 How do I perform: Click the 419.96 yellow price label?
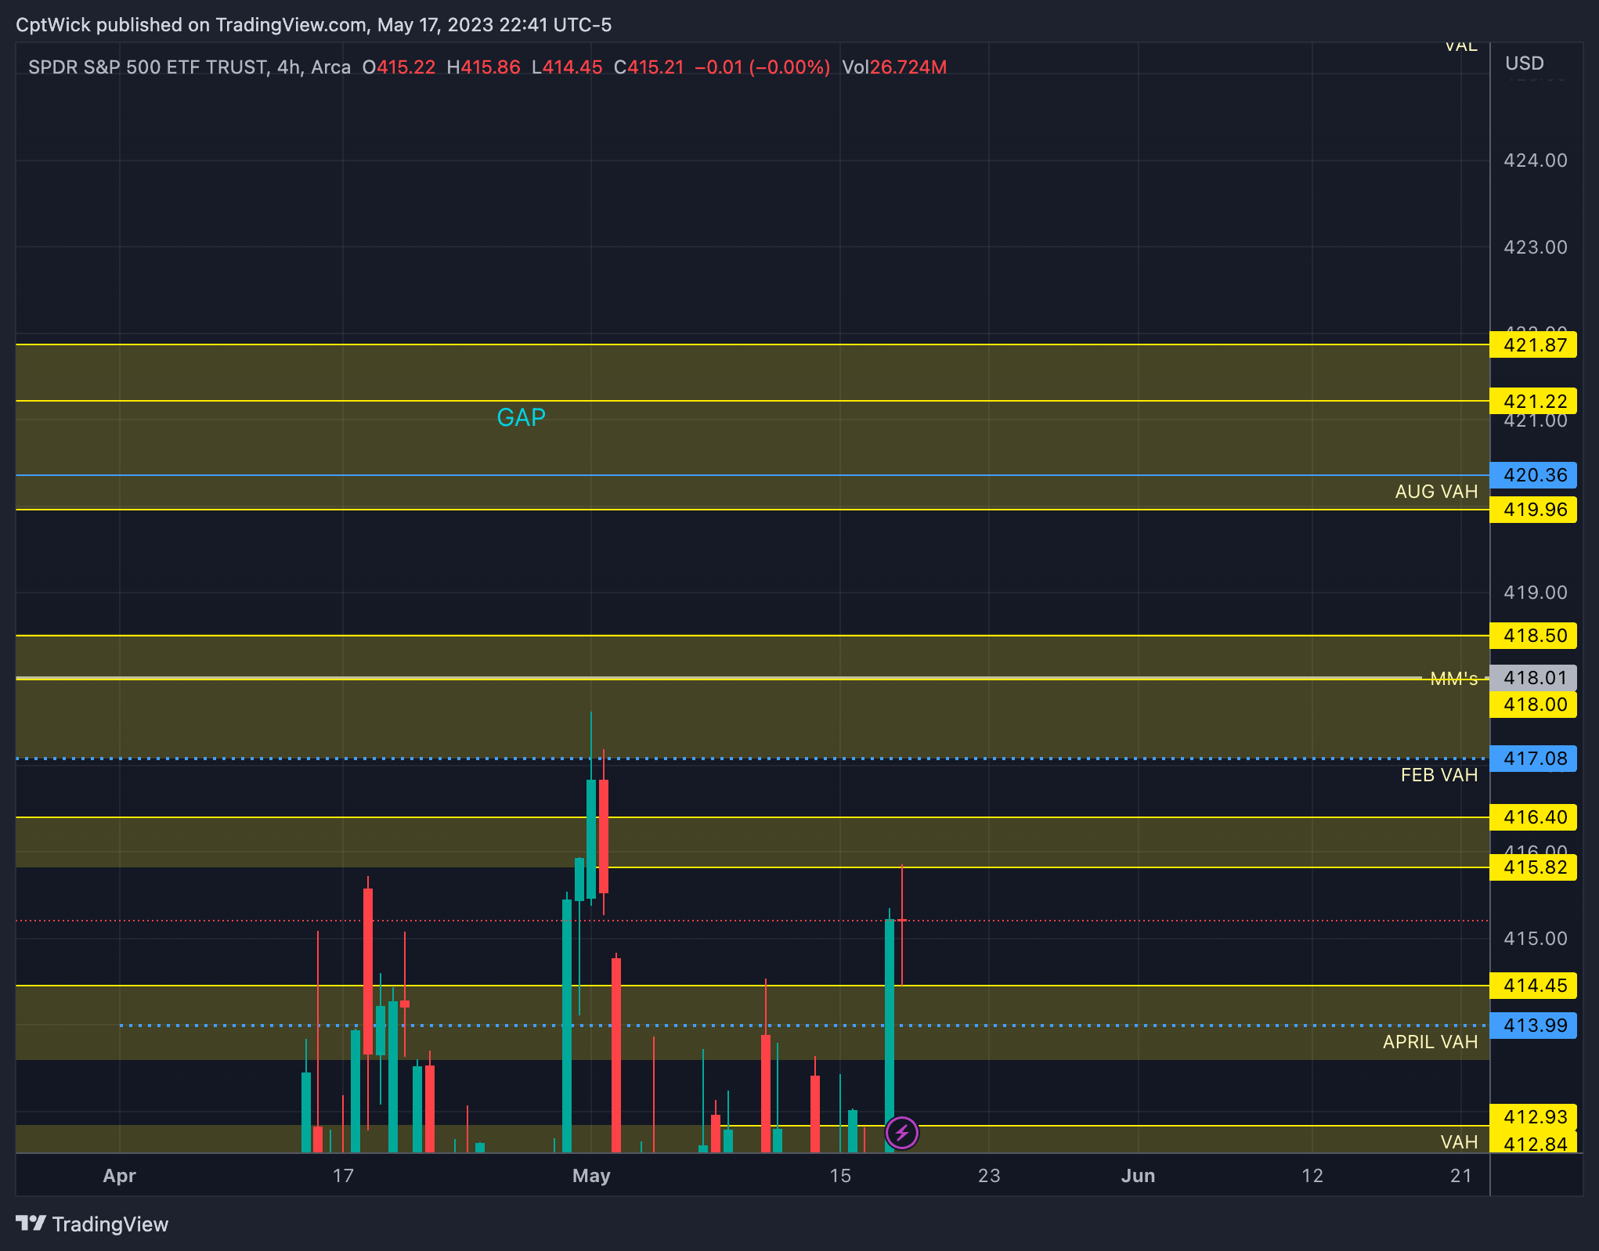pyautogui.click(x=1533, y=510)
